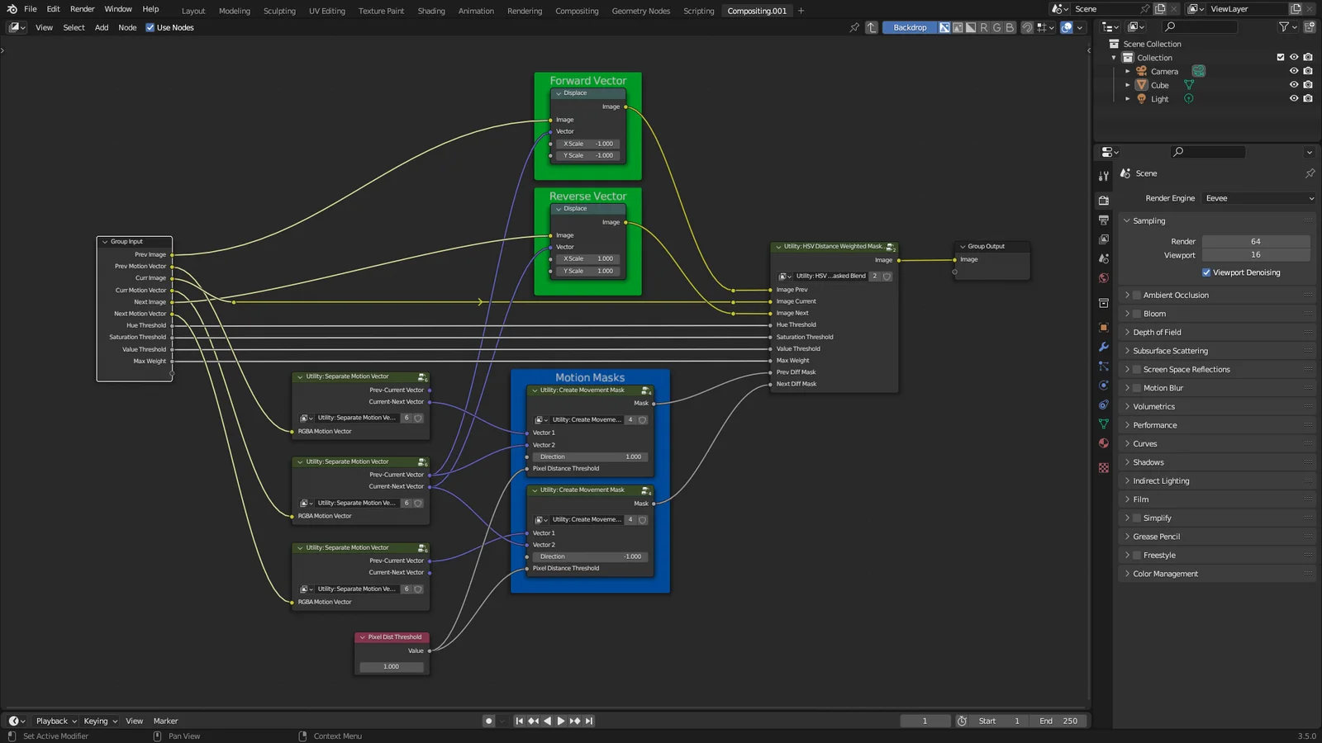Disable the Use Nodes checkbox
The height and width of the screenshot is (743, 1322).
(149, 27)
